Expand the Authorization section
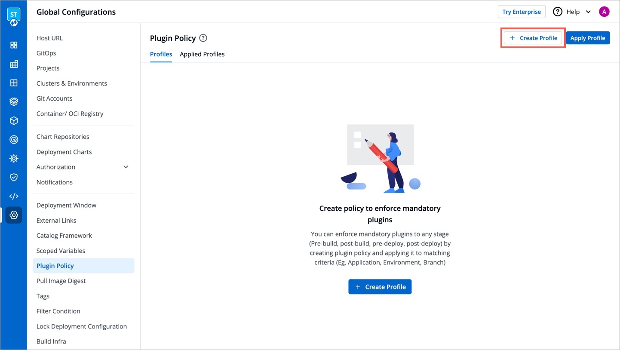This screenshot has height=350, width=620. point(126,167)
